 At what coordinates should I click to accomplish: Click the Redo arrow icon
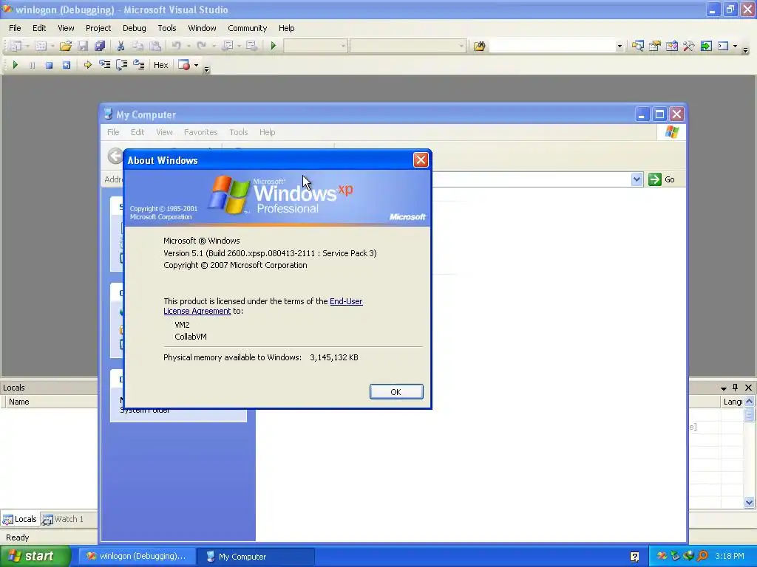click(x=201, y=46)
